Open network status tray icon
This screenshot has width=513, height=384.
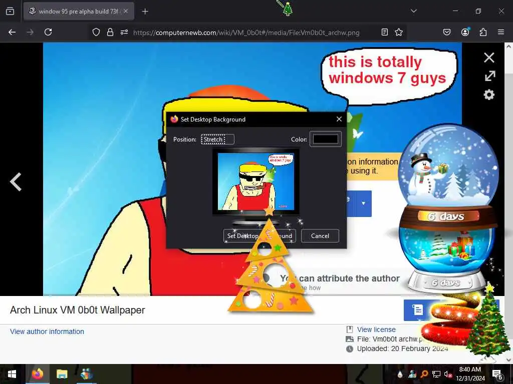[x=436, y=374]
